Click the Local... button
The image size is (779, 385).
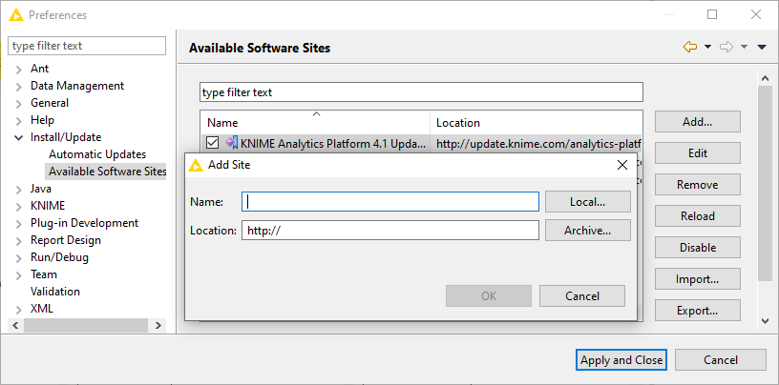588,202
